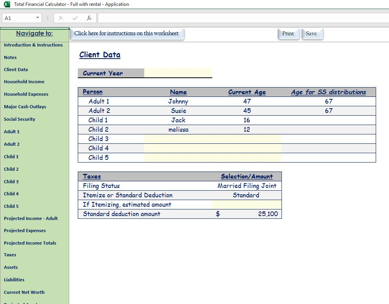Screen dimensions: 389x304
Task: Navigate to Introduction & Instructions
Action: pos(33,45)
